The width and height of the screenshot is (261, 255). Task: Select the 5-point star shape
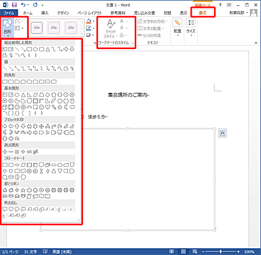23,190
